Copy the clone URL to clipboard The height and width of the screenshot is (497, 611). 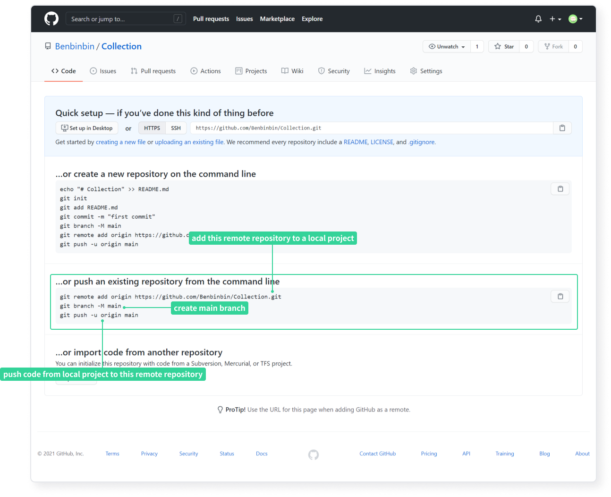point(562,128)
